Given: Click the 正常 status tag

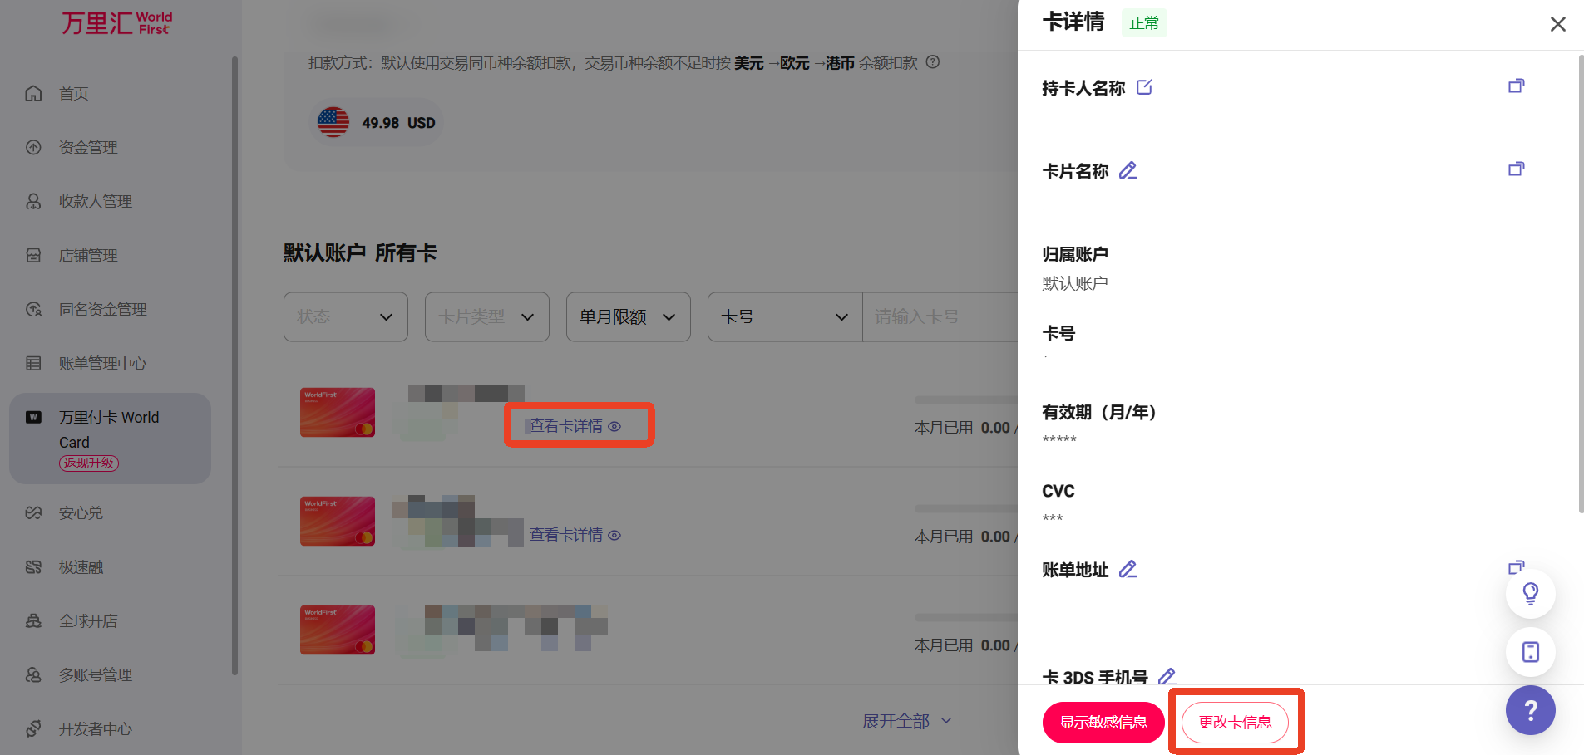Looking at the screenshot, I should [x=1144, y=23].
